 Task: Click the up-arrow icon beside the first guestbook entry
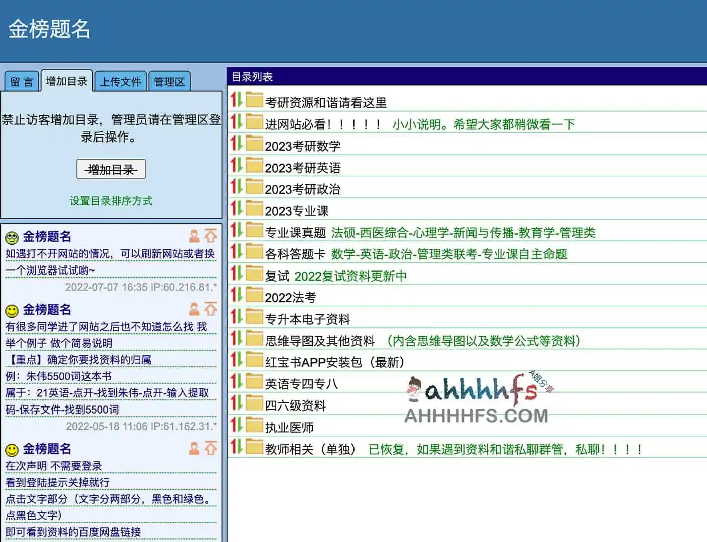[210, 236]
